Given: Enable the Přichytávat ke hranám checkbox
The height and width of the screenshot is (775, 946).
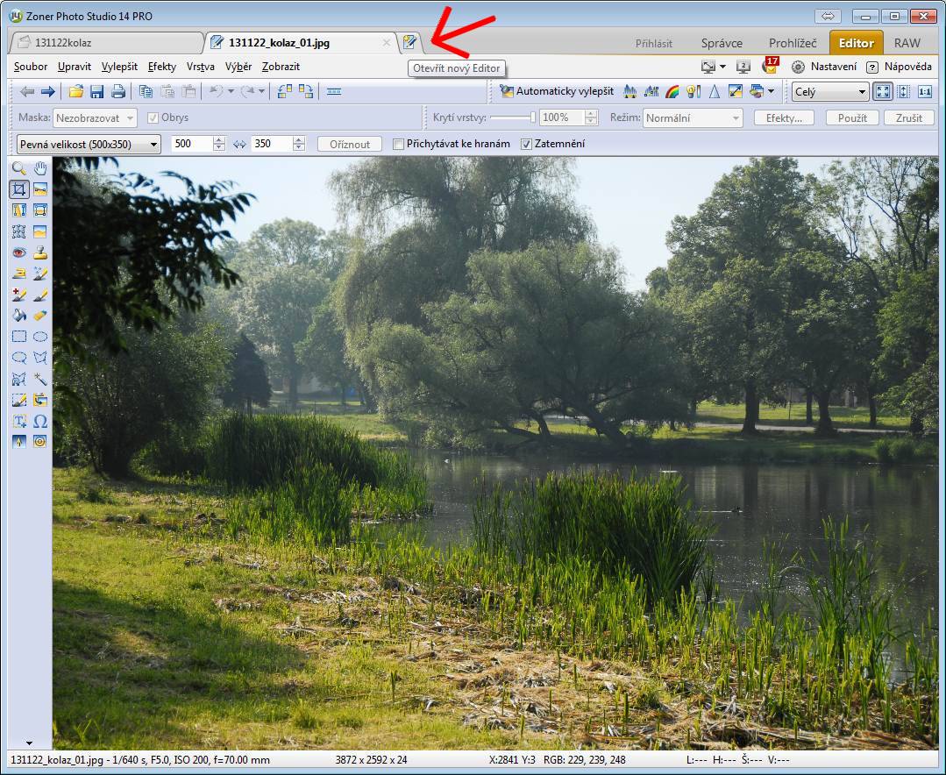Looking at the screenshot, I should click(399, 144).
